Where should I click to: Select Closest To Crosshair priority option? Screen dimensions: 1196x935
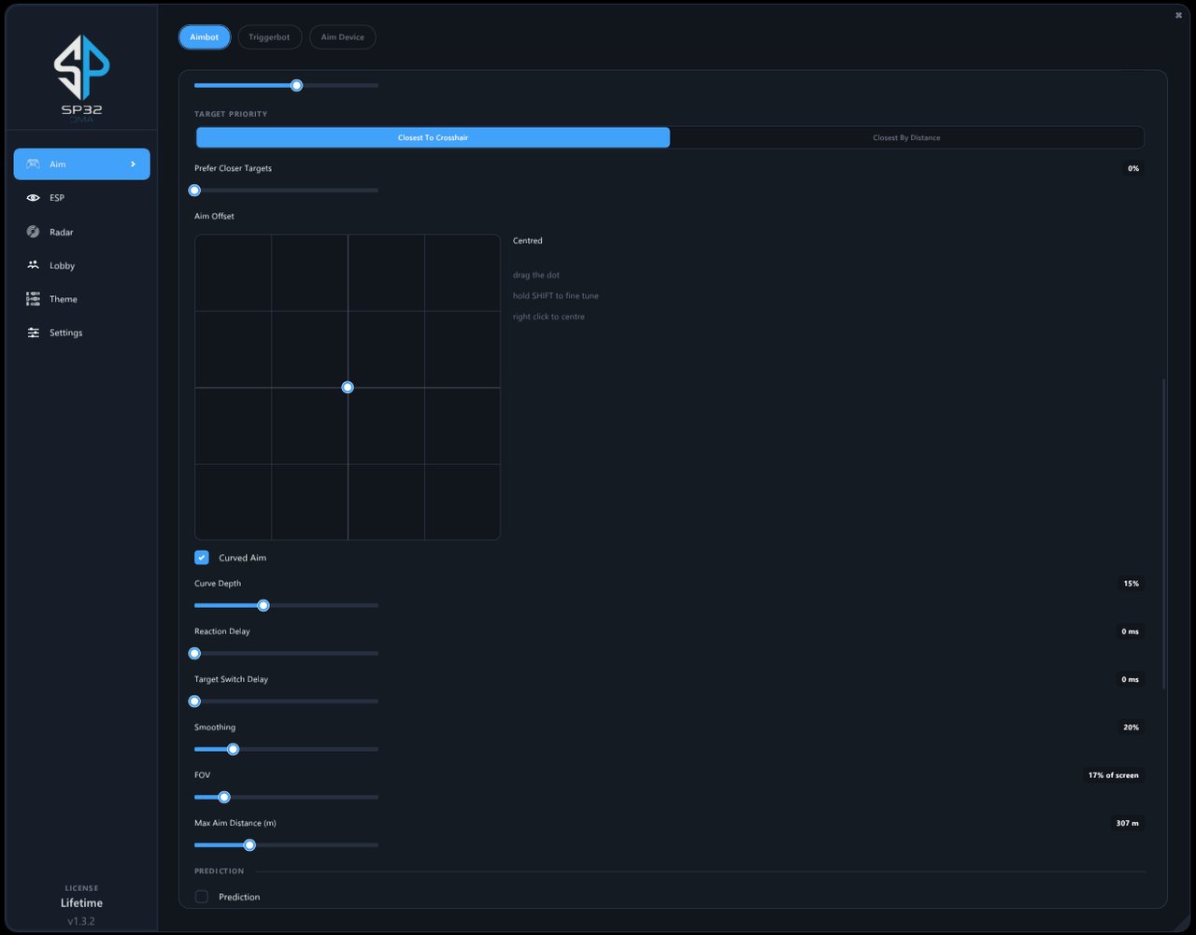[433, 137]
